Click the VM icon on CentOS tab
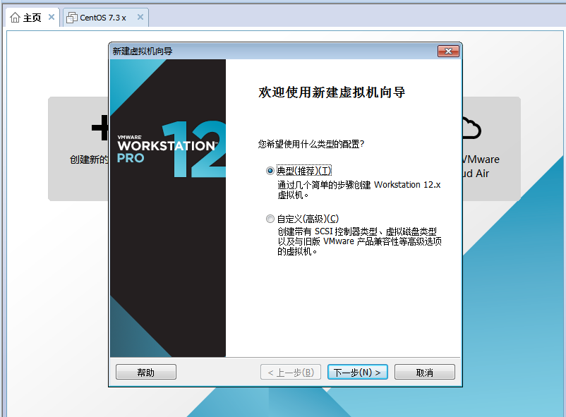 [x=72, y=18]
